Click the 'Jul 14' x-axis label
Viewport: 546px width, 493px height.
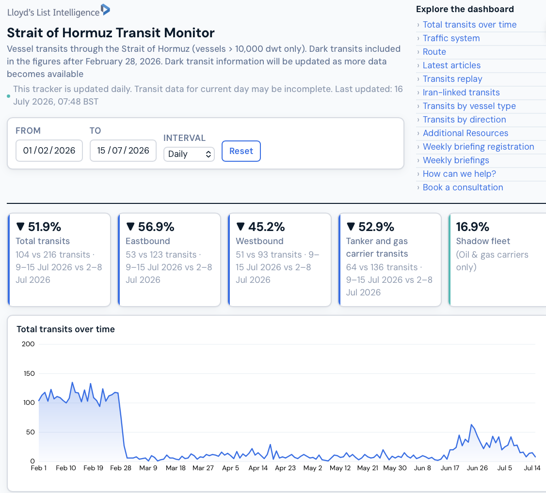(x=532, y=468)
